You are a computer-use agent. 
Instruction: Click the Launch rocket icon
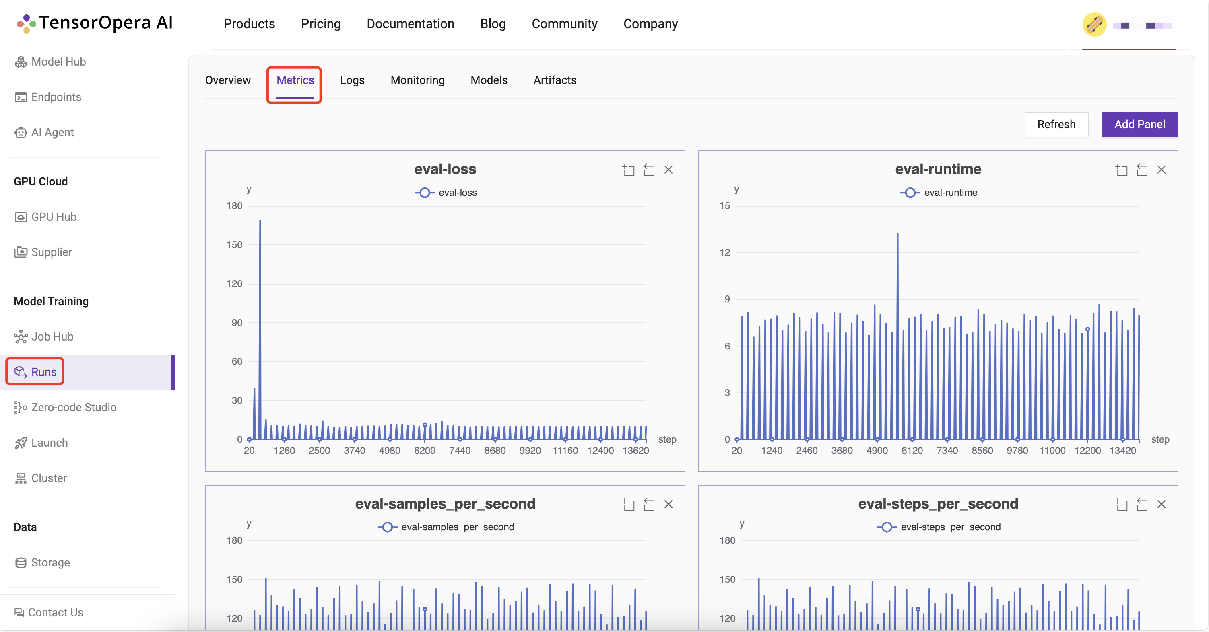(21, 443)
